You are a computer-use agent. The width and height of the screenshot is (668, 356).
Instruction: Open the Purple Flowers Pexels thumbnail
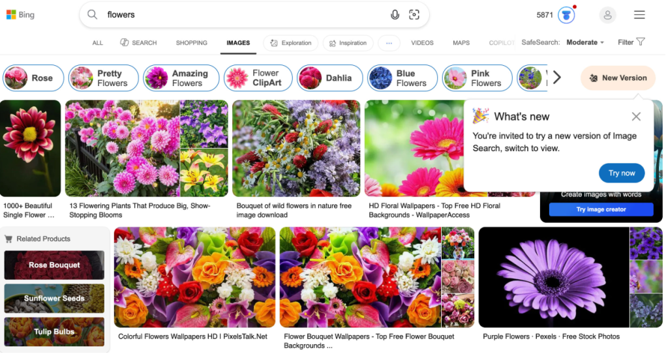(x=553, y=277)
